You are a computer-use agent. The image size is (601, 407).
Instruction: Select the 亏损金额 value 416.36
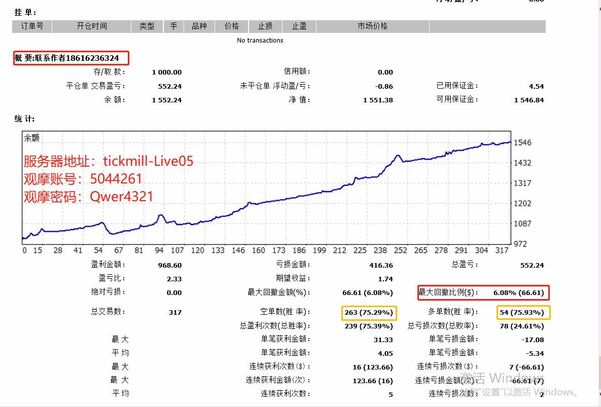pyautogui.click(x=381, y=265)
